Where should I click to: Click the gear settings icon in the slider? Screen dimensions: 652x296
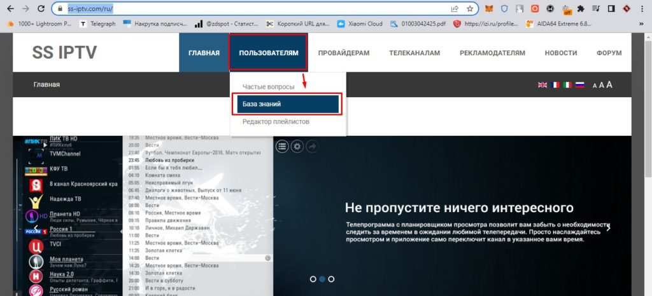[297, 146]
